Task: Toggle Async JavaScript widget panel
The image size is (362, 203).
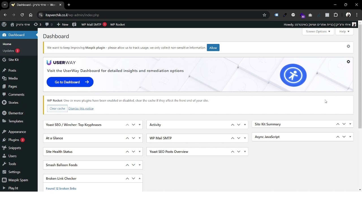Action: (x=350, y=137)
